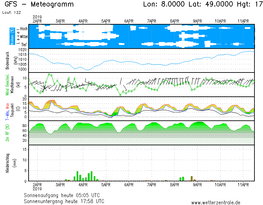Click the blue Wolken (%) axis label
The width and height of the screenshot is (263, 205).
(x=12, y=36)
